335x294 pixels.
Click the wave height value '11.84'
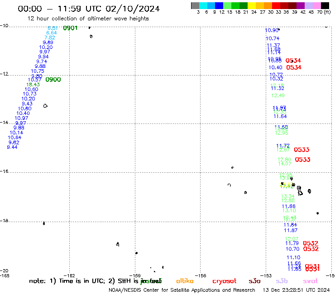coord(290,225)
